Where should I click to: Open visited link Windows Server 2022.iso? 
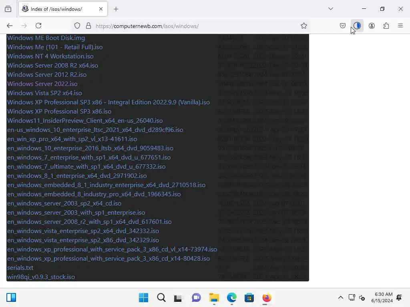pyautogui.click(x=42, y=84)
